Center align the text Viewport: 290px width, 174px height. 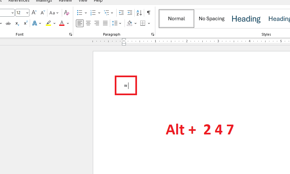(88, 23)
